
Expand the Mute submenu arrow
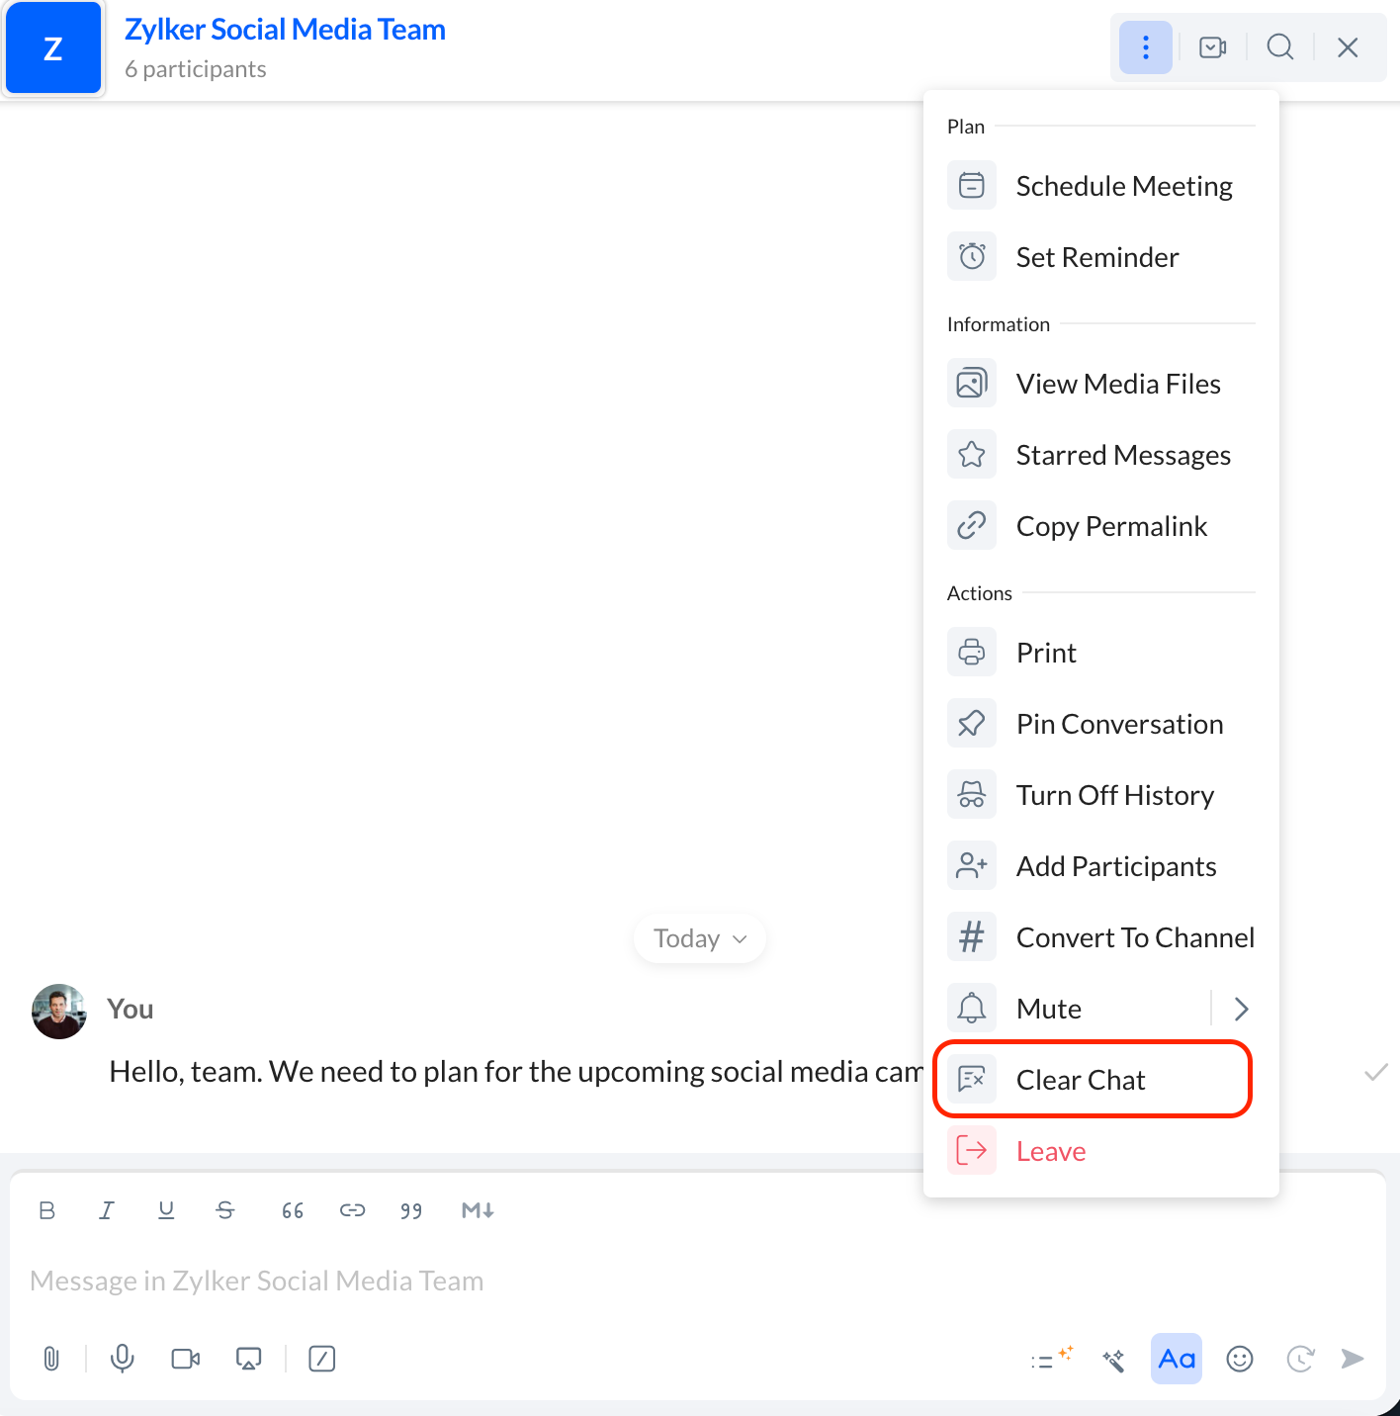pos(1242,1009)
